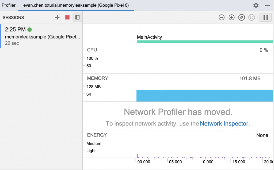Start a new profiling session
This screenshot has height=170, width=274.
click(57, 17)
